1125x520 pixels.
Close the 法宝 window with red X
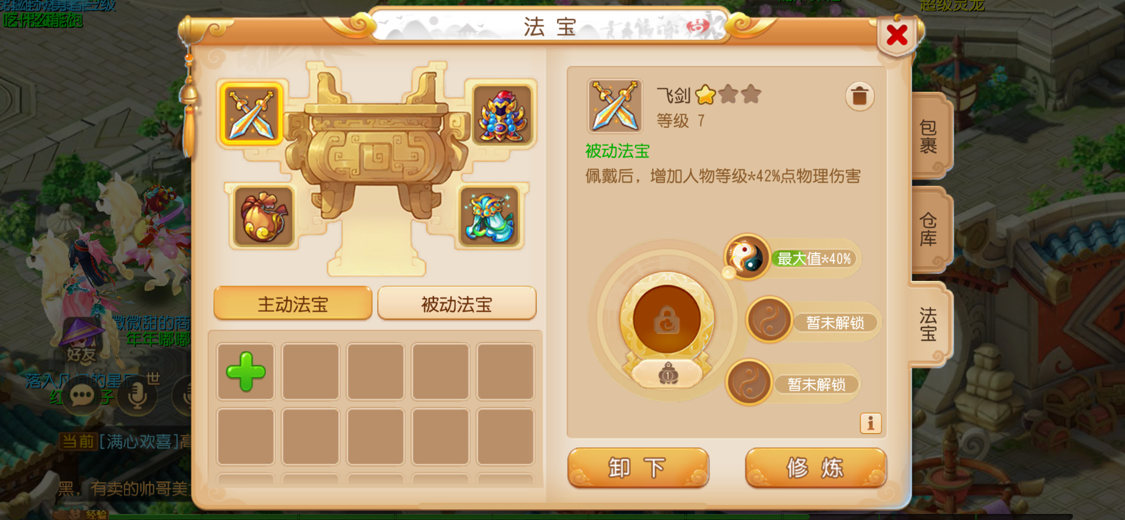click(x=897, y=35)
